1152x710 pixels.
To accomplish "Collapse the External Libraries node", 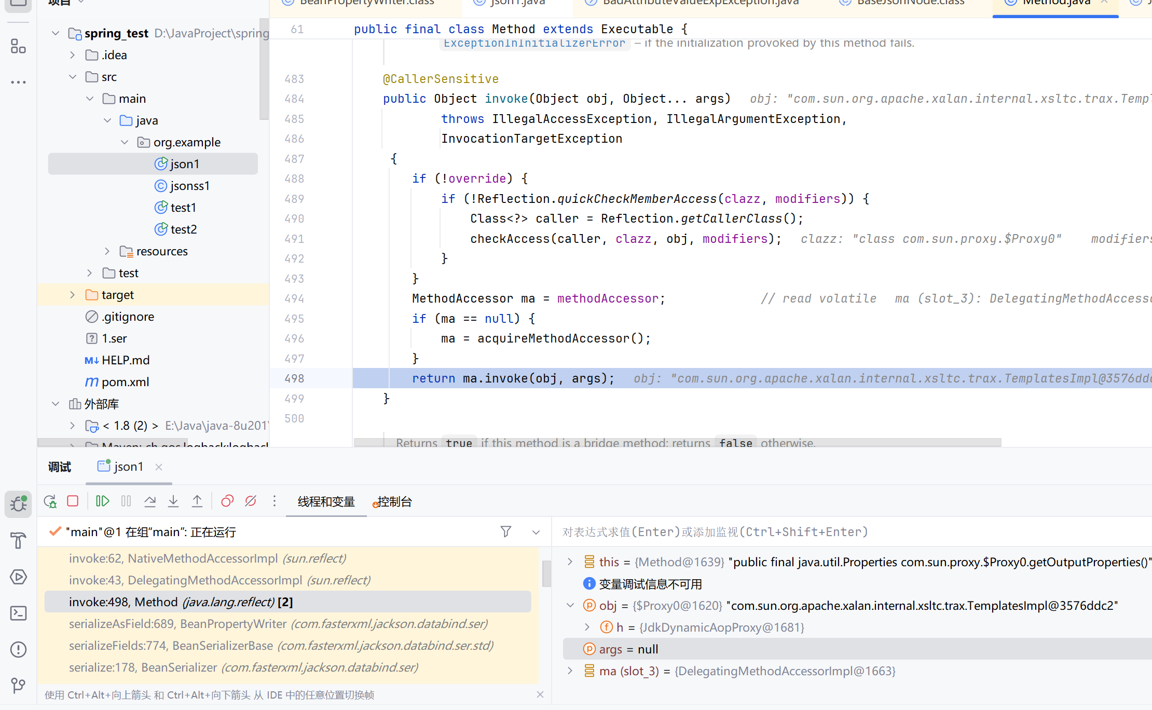I will [56, 404].
